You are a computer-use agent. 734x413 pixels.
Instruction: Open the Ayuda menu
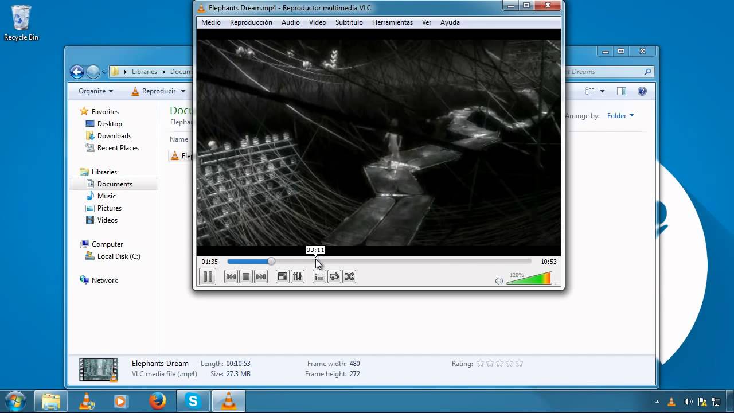(450, 22)
